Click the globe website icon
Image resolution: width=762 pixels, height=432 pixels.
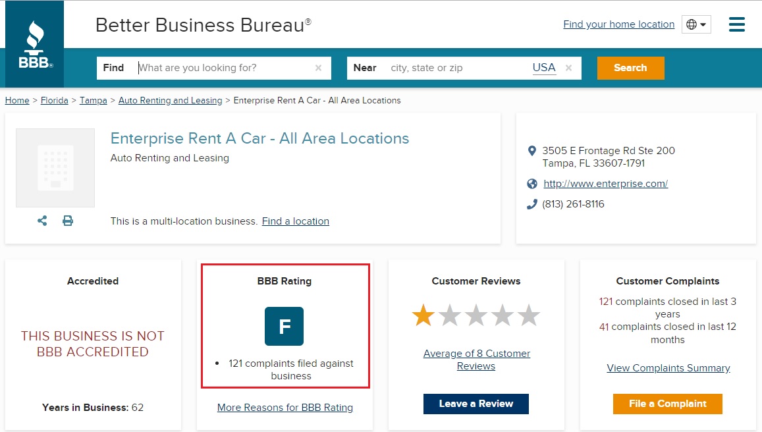pyautogui.click(x=532, y=184)
